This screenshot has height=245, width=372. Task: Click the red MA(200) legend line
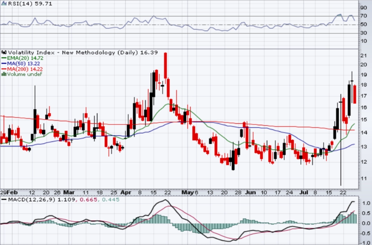(4, 69)
